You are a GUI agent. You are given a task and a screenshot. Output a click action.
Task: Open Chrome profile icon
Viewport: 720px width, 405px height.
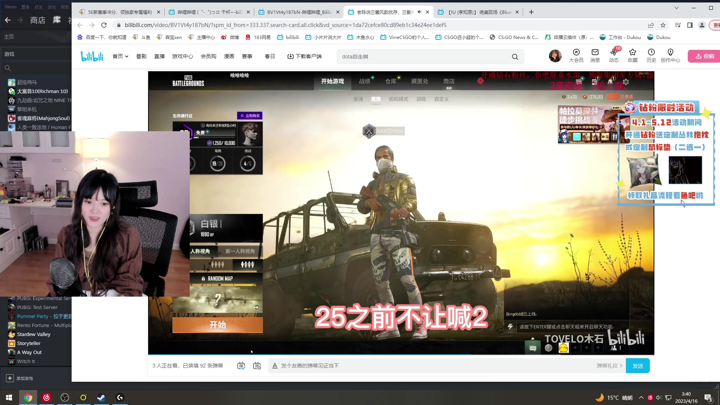(702, 25)
